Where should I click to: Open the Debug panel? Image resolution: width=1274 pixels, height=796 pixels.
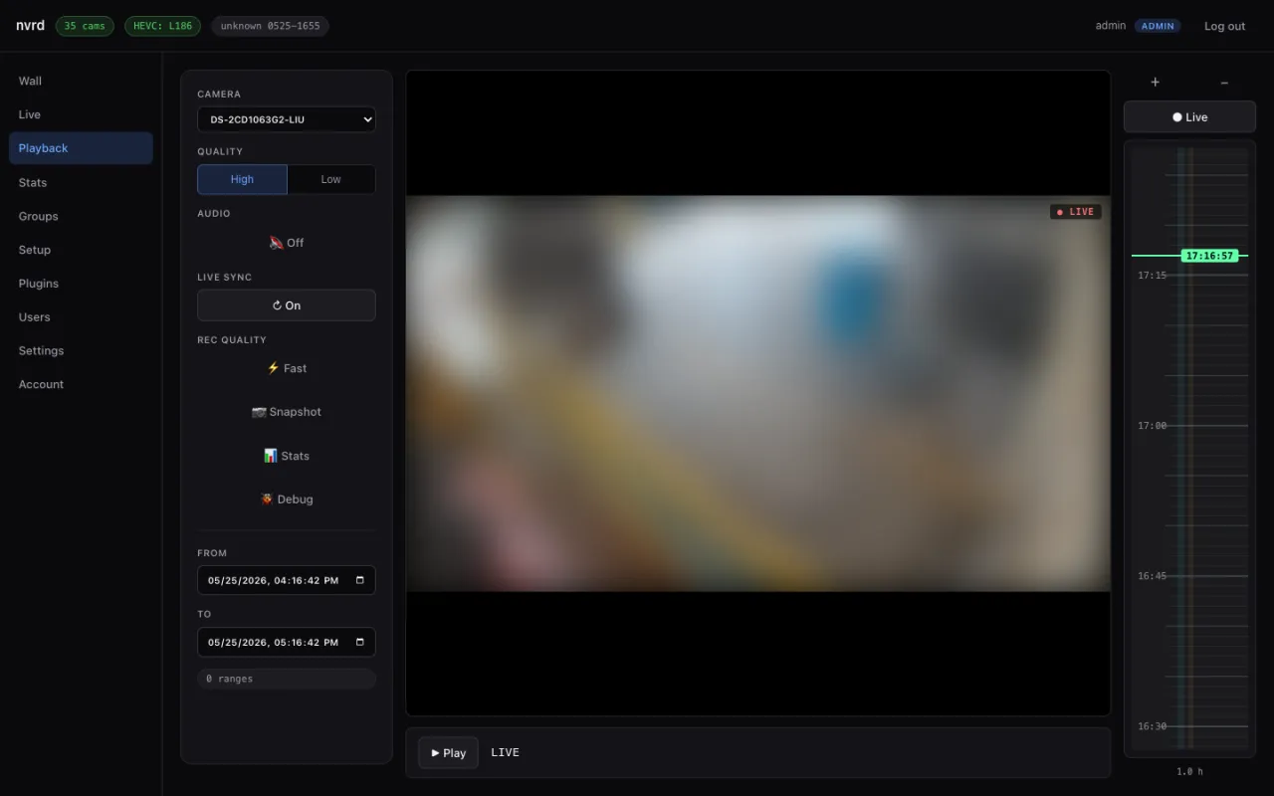[287, 499]
